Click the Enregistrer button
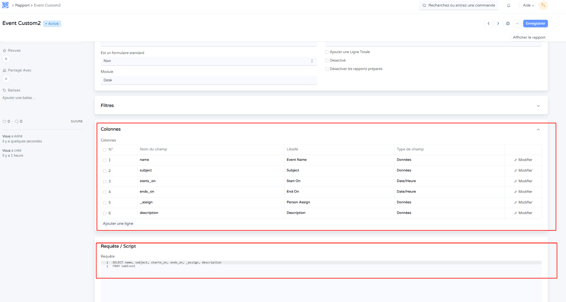Screen dimensions: 566x302 pos(535,23)
